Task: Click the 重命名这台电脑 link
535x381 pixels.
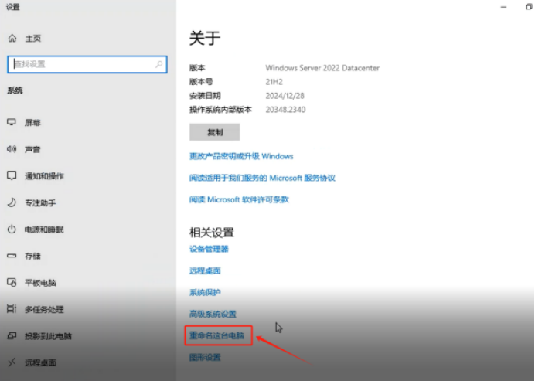Action: [x=216, y=335]
